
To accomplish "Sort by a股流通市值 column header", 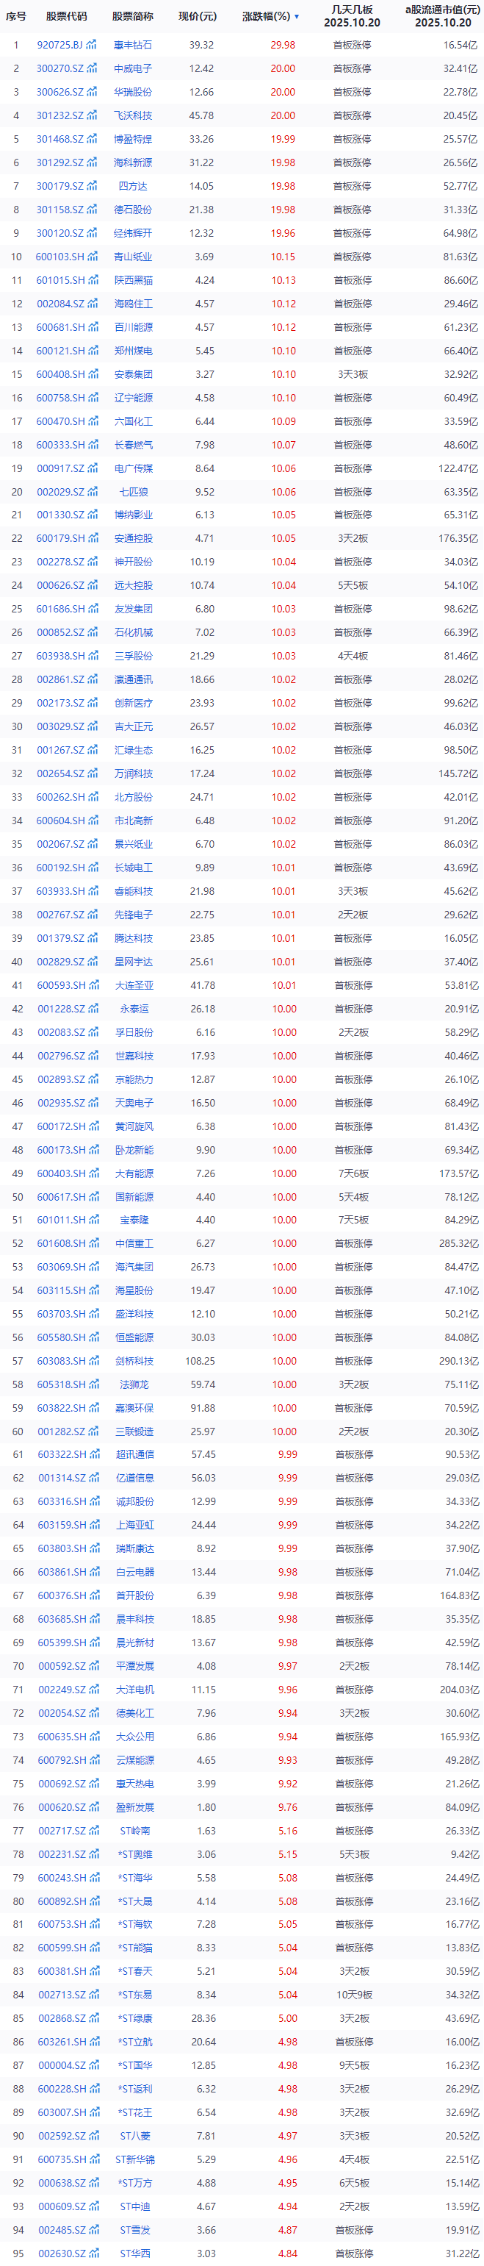I will click(x=443, y=17).
